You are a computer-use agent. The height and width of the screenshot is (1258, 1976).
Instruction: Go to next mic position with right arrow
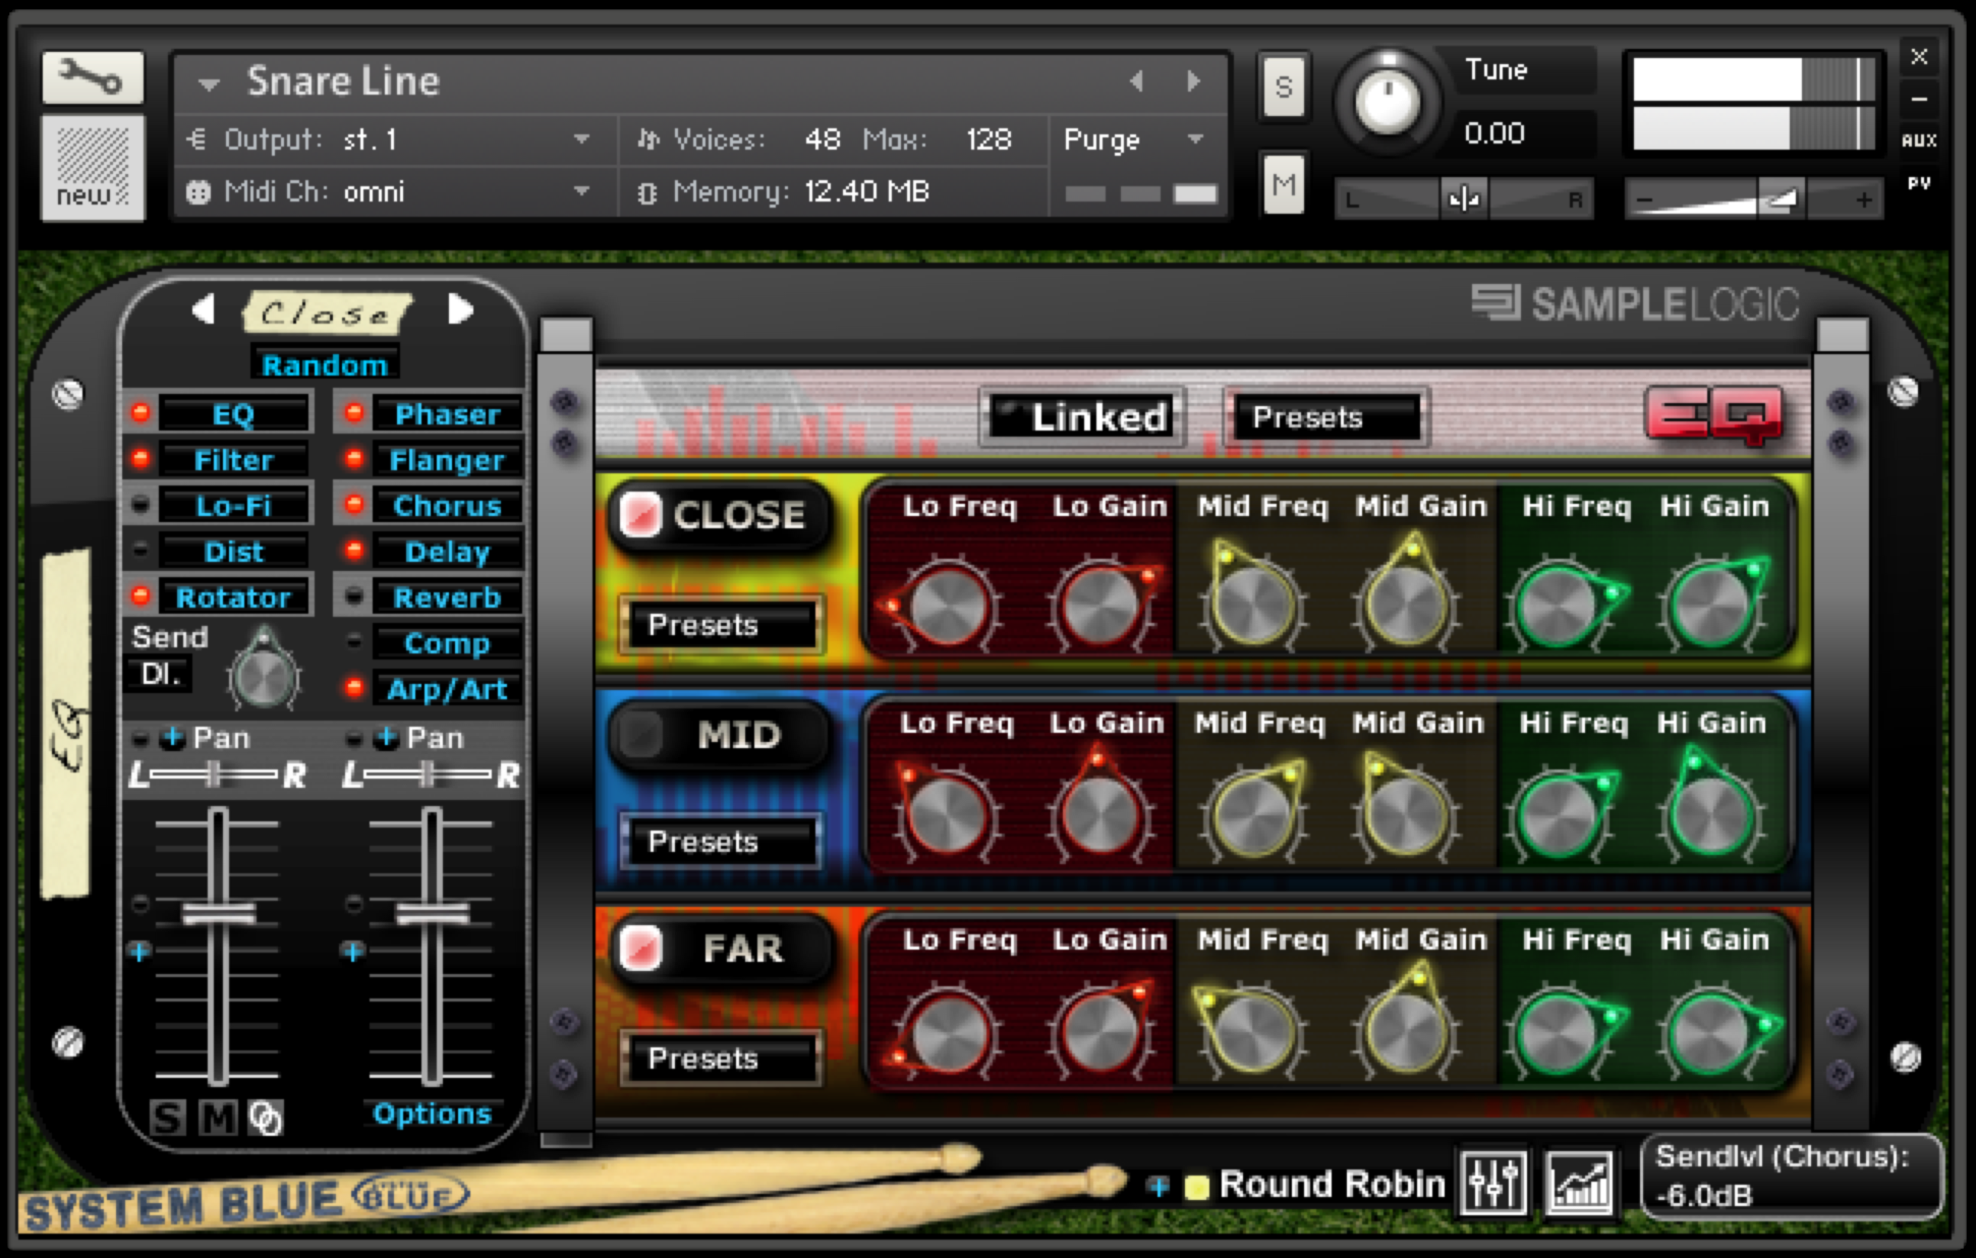[x=460, y=310]
